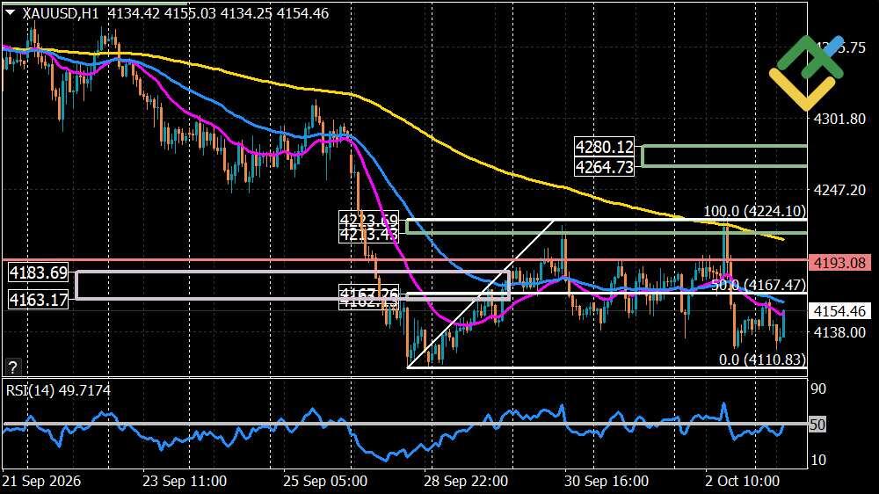This screenshot has width=879, height=494.
Task: Select Fibonacci label 50.0 (4167.47)
Action: (x=759, y=285)
